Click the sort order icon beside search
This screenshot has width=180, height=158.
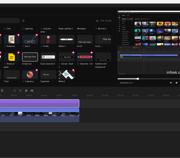[x=23, y=21]
